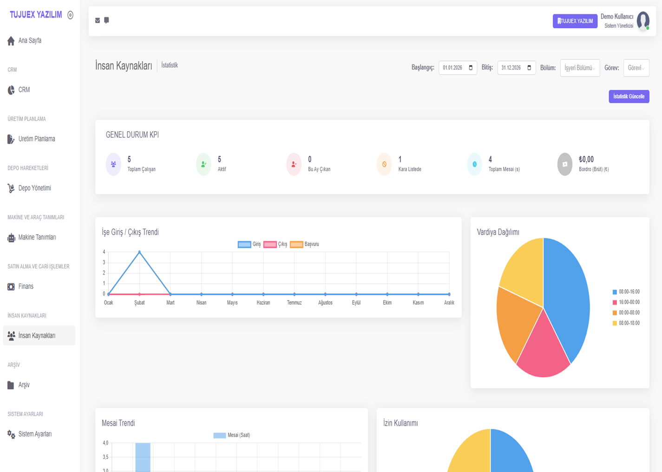This screenshot has width=662, height=472.
Task: Toggle the 00:00-08:00 shift legend item
Action: point(626,313)
